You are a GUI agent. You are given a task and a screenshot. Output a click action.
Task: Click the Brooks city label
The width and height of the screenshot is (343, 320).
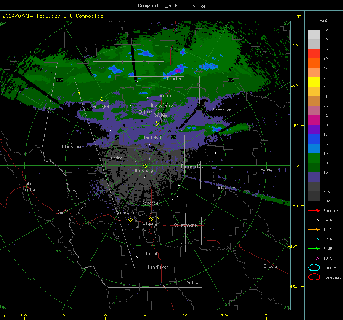coord(271,266)
